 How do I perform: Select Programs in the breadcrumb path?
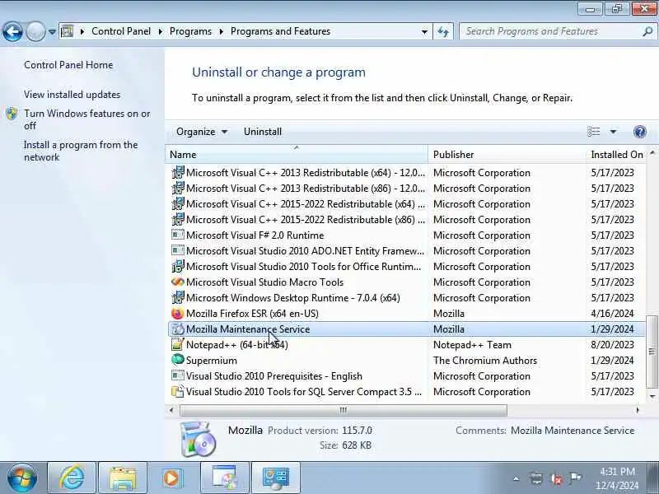190,31
